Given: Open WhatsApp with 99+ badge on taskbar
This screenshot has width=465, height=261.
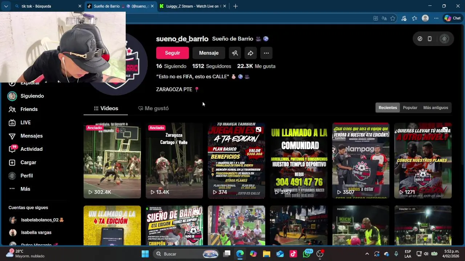Looking at the screenshot, I should 307,254.
